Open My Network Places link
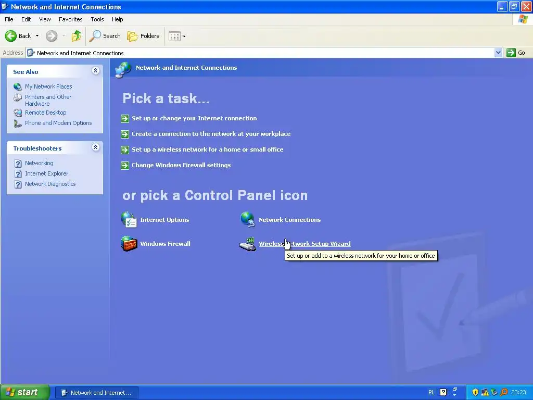The height and width of the screenshot is (400, 533). [x=48, y=86]
